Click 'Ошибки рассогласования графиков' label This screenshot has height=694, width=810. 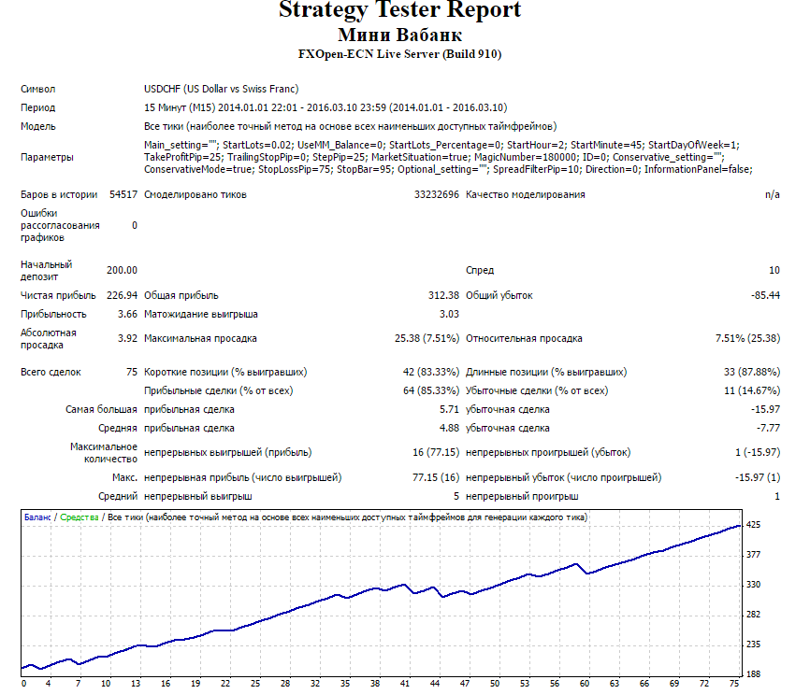coord(60,225)
